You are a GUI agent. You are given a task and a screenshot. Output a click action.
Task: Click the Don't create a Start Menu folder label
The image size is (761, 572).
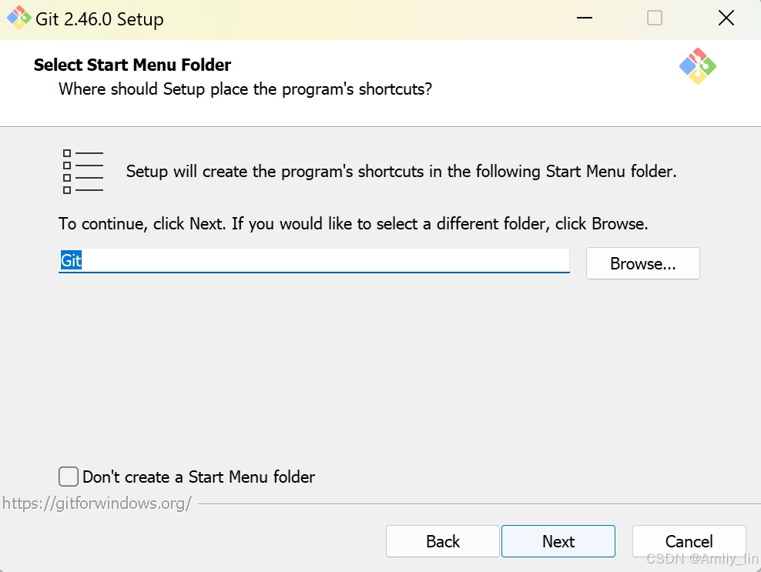point(199,477)
